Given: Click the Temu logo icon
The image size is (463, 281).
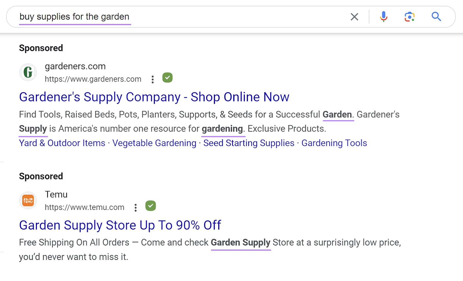Looking at the screenshot, I should 28,200.
